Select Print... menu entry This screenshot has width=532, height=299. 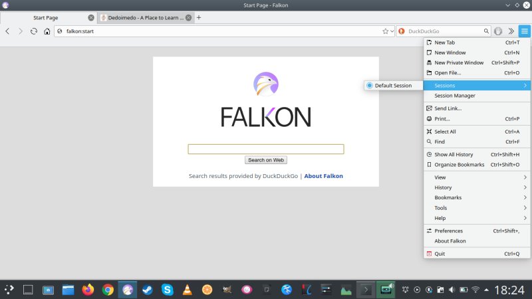point(477,119)
